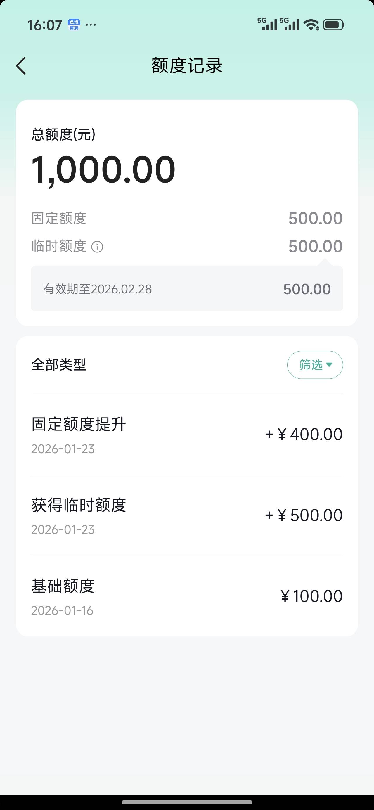The width and height of the screenshot is (374, 810).
Task: Tap the first 5G signal icon
Action: pos(267,24)
